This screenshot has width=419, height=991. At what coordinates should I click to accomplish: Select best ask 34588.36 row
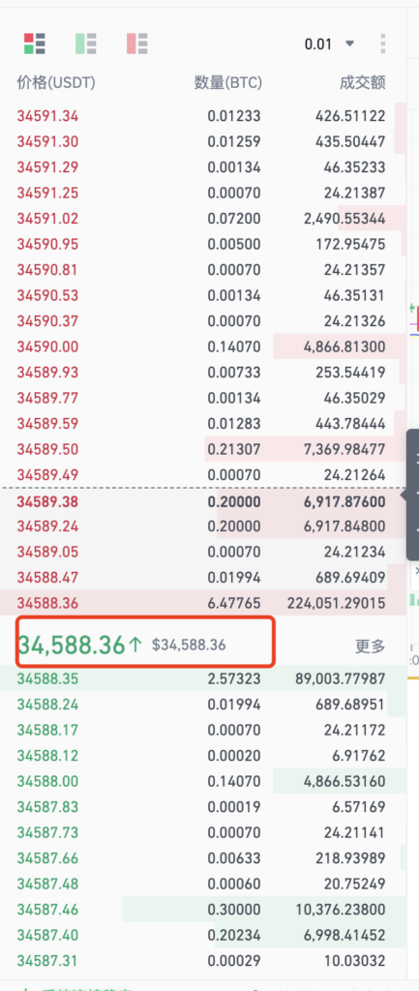202,602
